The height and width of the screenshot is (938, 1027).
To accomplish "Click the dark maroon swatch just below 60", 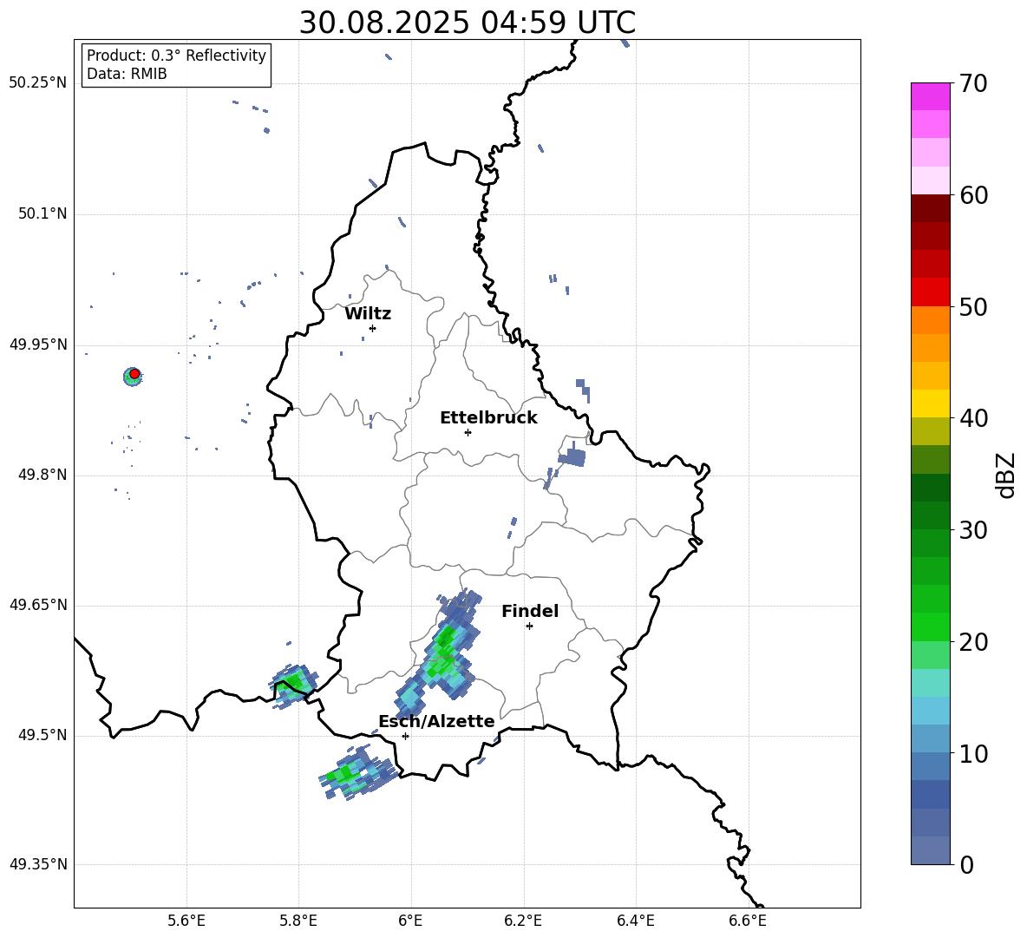I will pos(930,208).
